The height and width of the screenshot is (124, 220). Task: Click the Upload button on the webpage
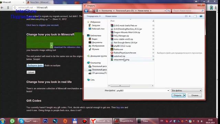[x=31, y=72]
